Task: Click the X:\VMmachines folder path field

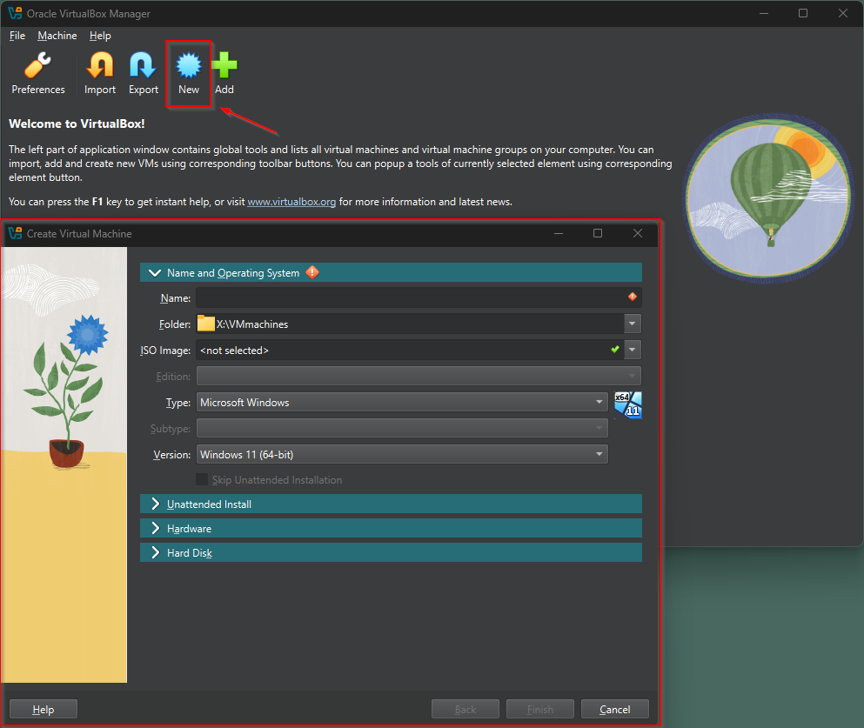Action: coord(410,324)
